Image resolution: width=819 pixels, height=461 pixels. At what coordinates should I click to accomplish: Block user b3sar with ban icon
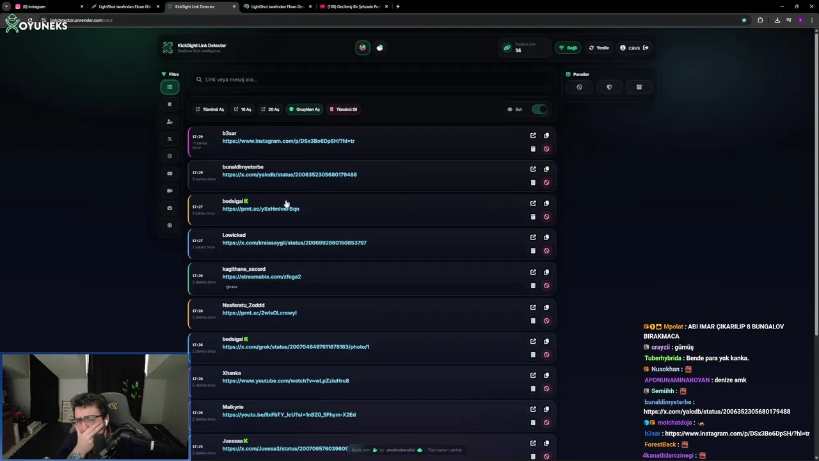pyautogui.click(x=546, y=149)
